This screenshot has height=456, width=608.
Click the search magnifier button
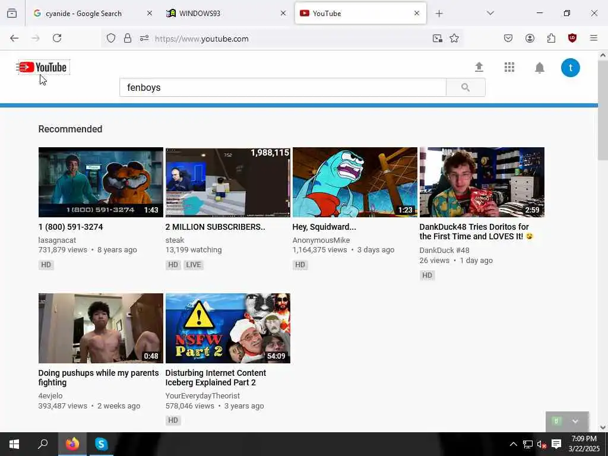coord(465,87)
